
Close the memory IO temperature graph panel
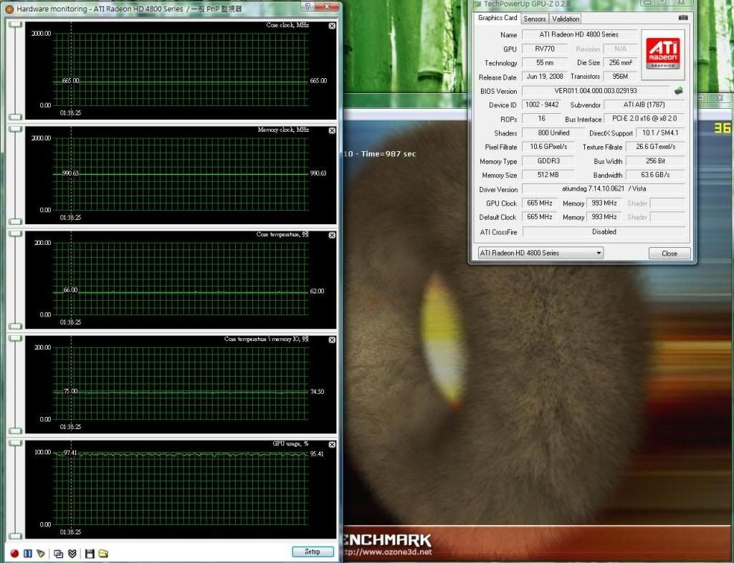(332, 340)
